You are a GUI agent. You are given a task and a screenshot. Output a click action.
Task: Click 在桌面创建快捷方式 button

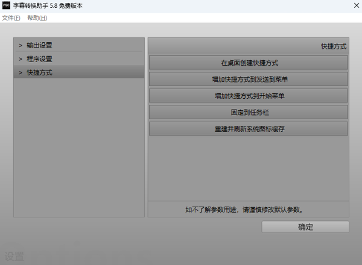point(248,63)
